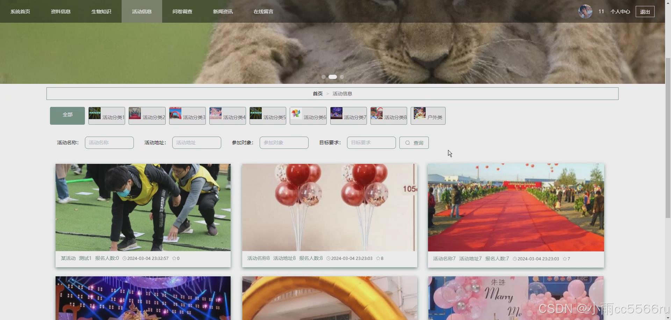Select the first carousel indicator dot
The height and width of the screenshot is (320, 671).
324,77
